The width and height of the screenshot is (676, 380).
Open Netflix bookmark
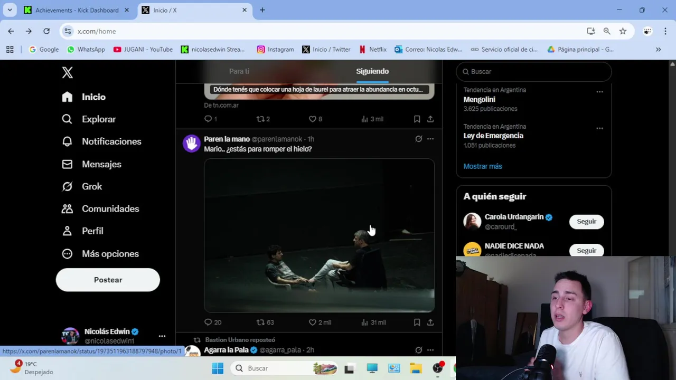(373, 50)
